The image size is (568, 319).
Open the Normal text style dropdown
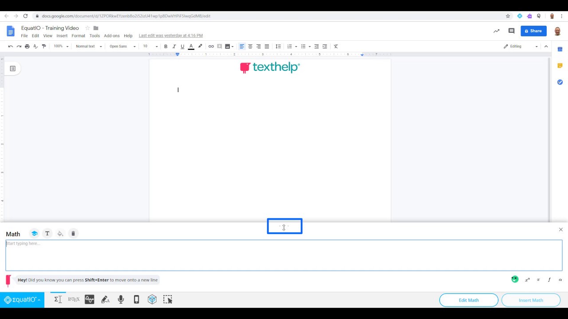click(89, 46)
